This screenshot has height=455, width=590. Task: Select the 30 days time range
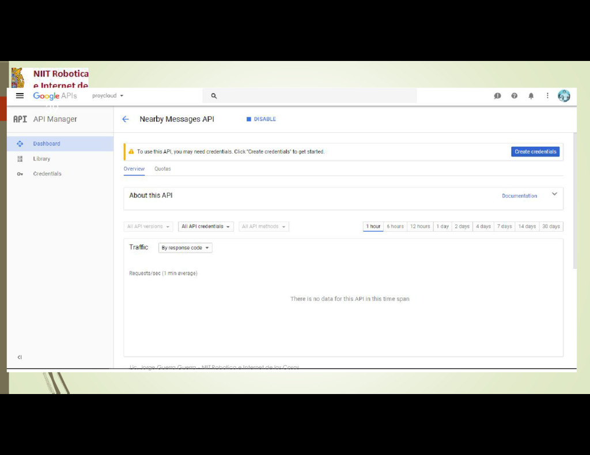[x=551, y=227]
